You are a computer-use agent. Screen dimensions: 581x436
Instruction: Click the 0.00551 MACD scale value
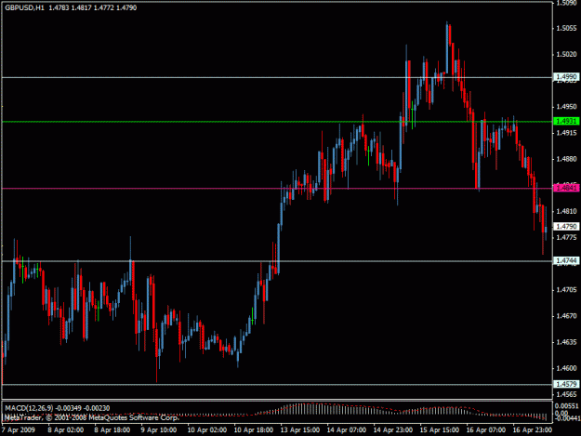click(x=567, y=406)
